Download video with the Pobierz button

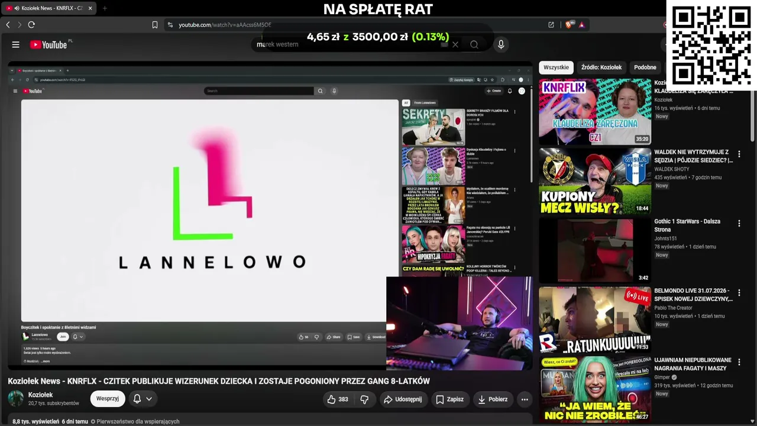click(x=492, y=399)
